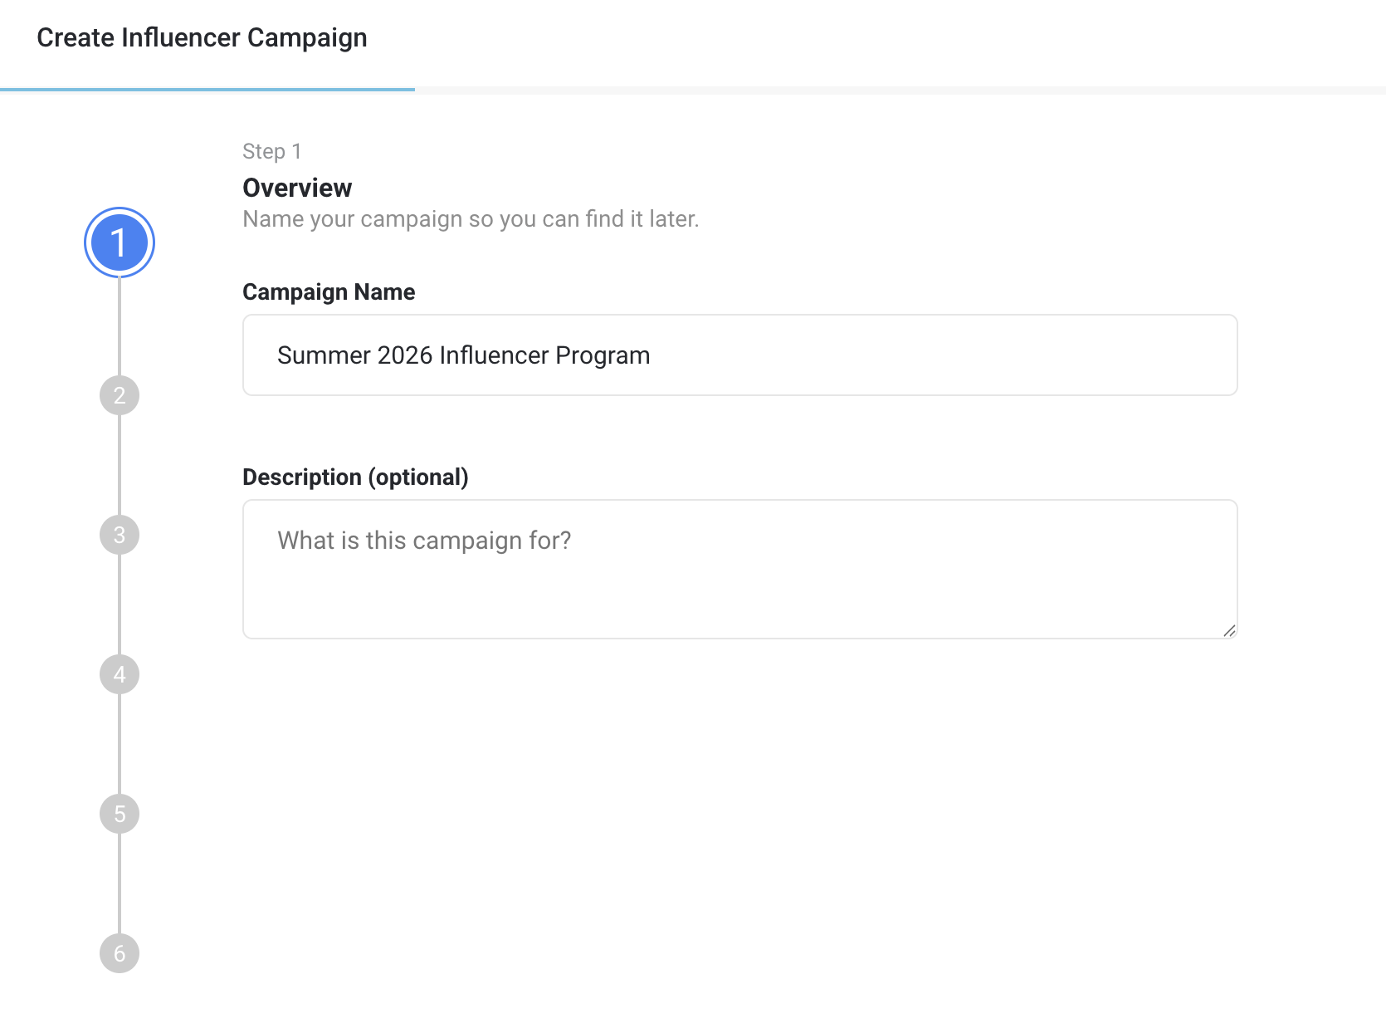Click the step 6 circle
The width and height of the screenshot is (1386, 1023).
click(120, 953)
